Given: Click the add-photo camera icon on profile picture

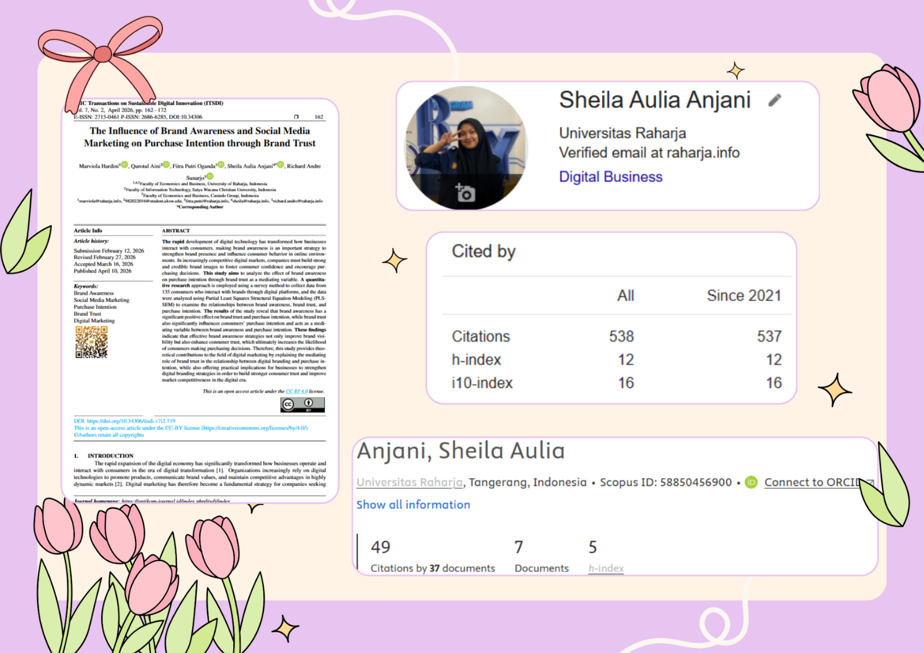Looking at the screenshot, I should 465,193.
